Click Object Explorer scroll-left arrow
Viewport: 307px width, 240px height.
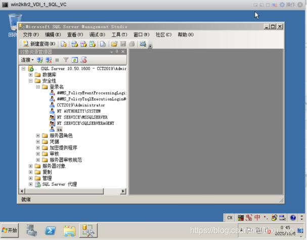coord(22,191)
